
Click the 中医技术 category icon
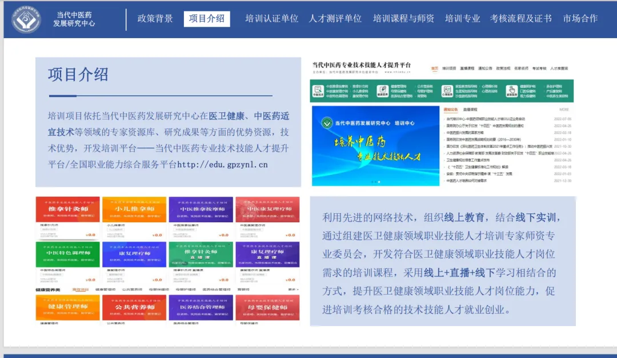click(x=318, y=91)
